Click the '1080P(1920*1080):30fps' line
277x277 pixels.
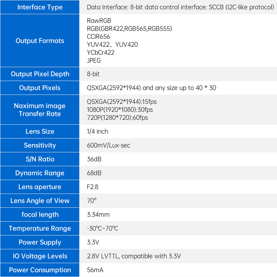[120, 110]
